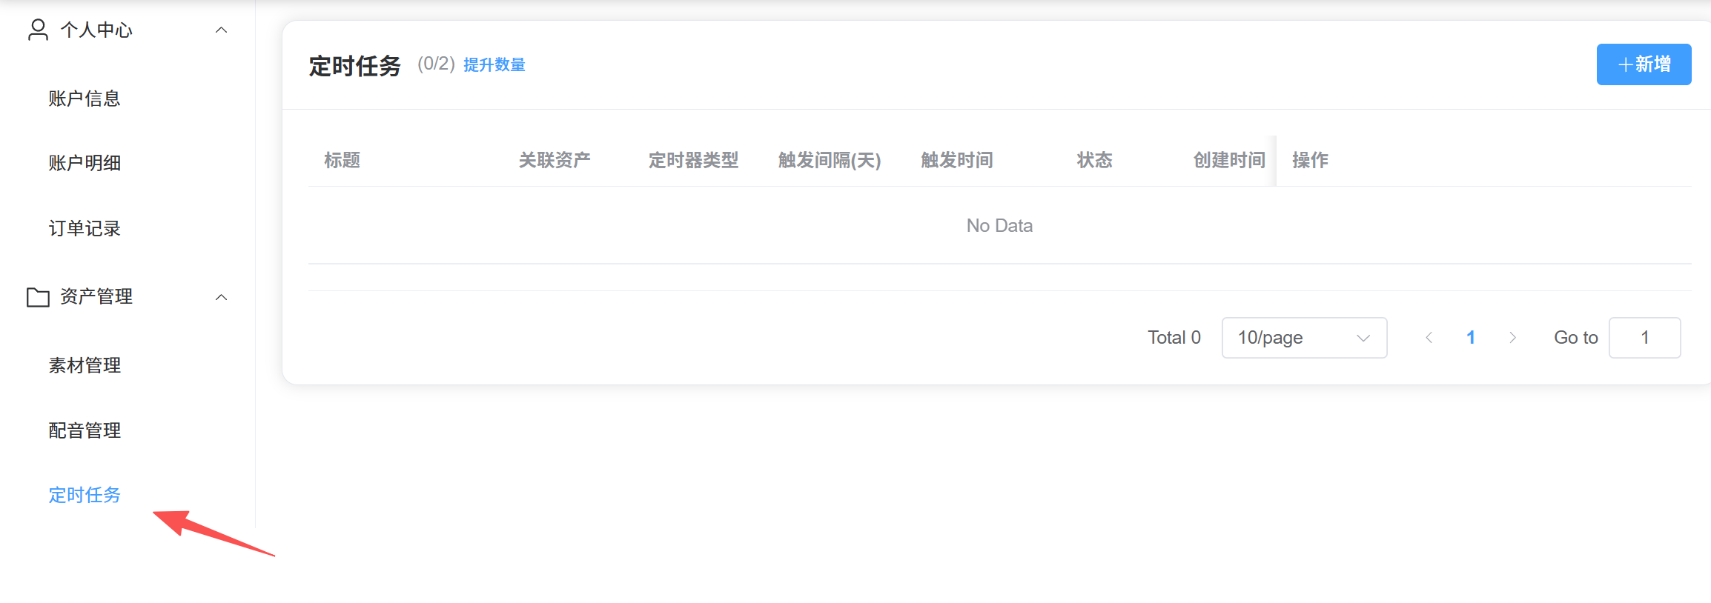Click the 状态 column header

click(x=1095, y=160)
